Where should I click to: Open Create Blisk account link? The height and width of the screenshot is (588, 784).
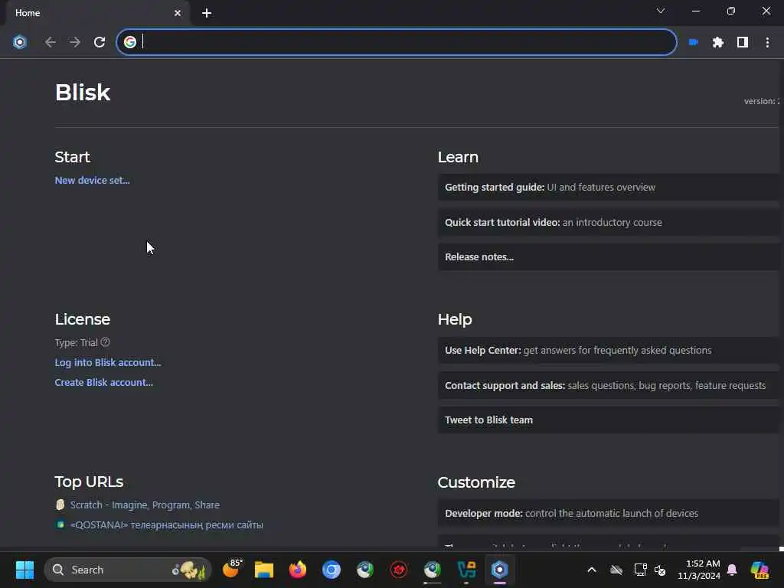(104, 383)
